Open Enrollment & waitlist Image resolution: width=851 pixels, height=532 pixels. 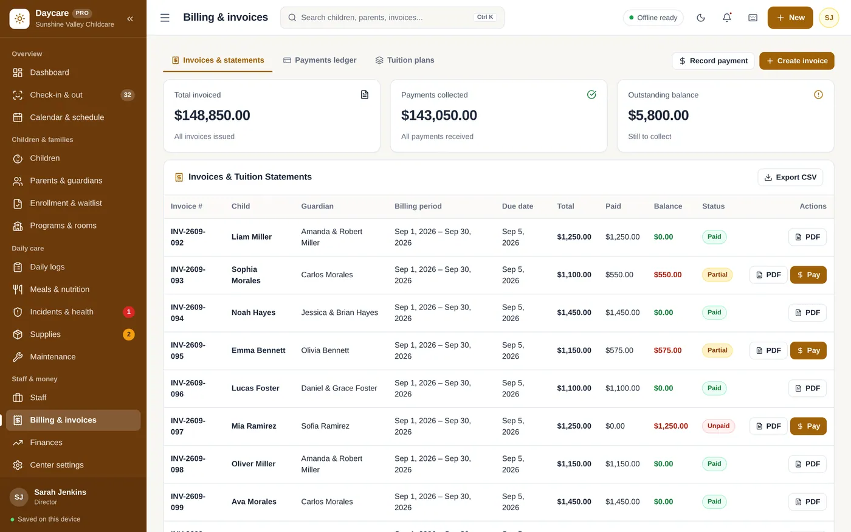[x=73, y=203]
